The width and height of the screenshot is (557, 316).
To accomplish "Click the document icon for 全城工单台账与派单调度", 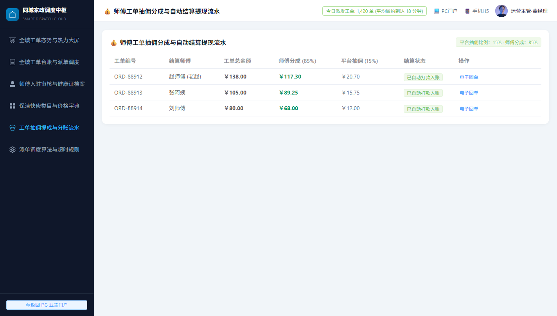I will [13, 62].
